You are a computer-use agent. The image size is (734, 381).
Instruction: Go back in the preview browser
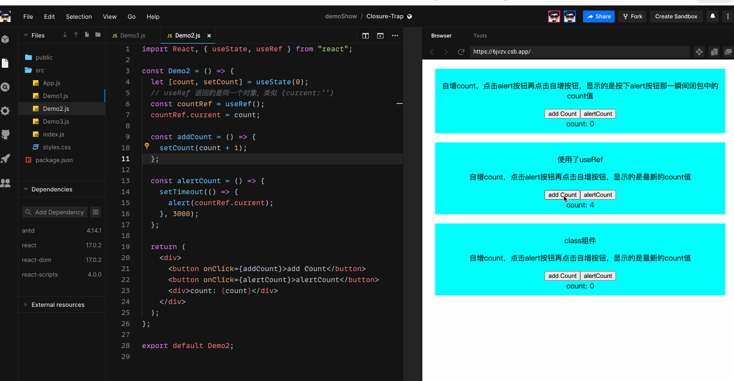[432, 52]
